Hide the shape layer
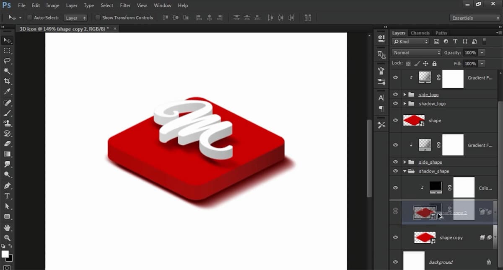This screenshot has width=503, height=270. coord(394,120)
